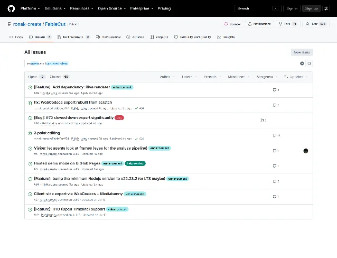The image size is (337, 258).
Task: Open Client-side export via WebCodecs + Mediabunny
Action: [x=78, y=194]
